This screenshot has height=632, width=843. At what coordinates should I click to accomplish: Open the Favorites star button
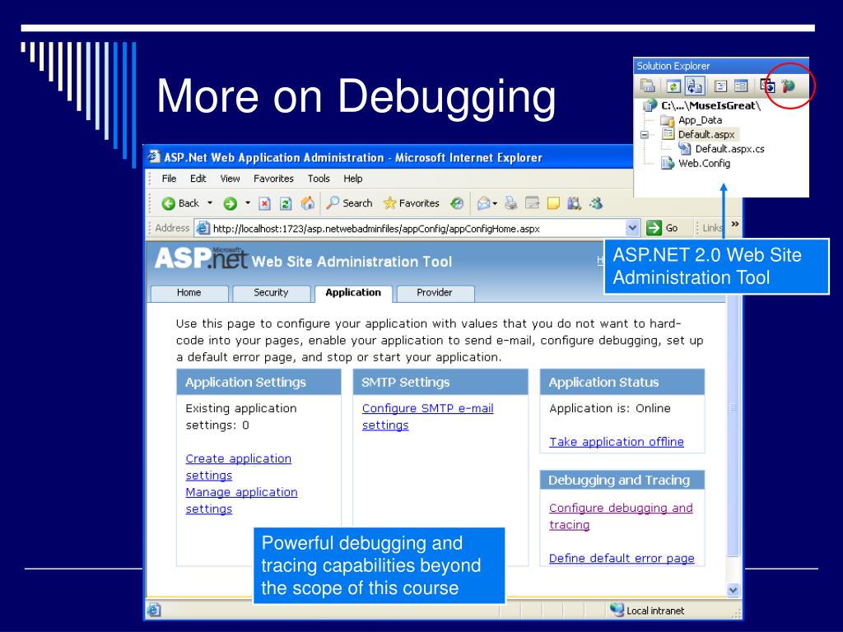(x=412, y=203)
